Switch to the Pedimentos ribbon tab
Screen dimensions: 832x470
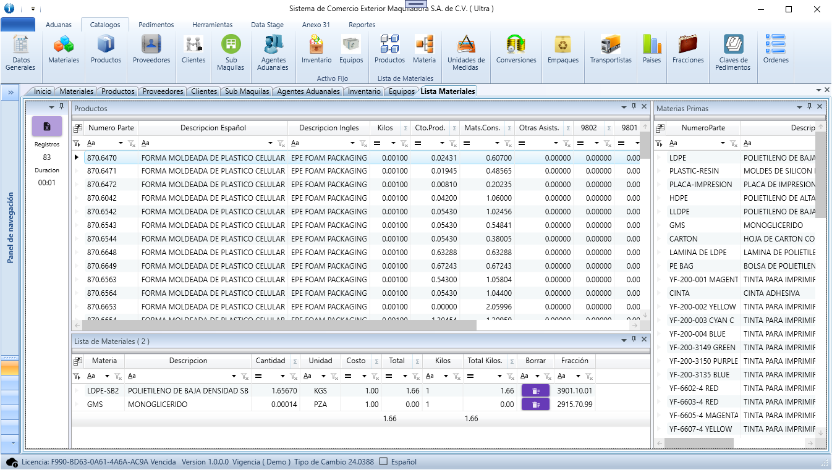coord(156,25)
